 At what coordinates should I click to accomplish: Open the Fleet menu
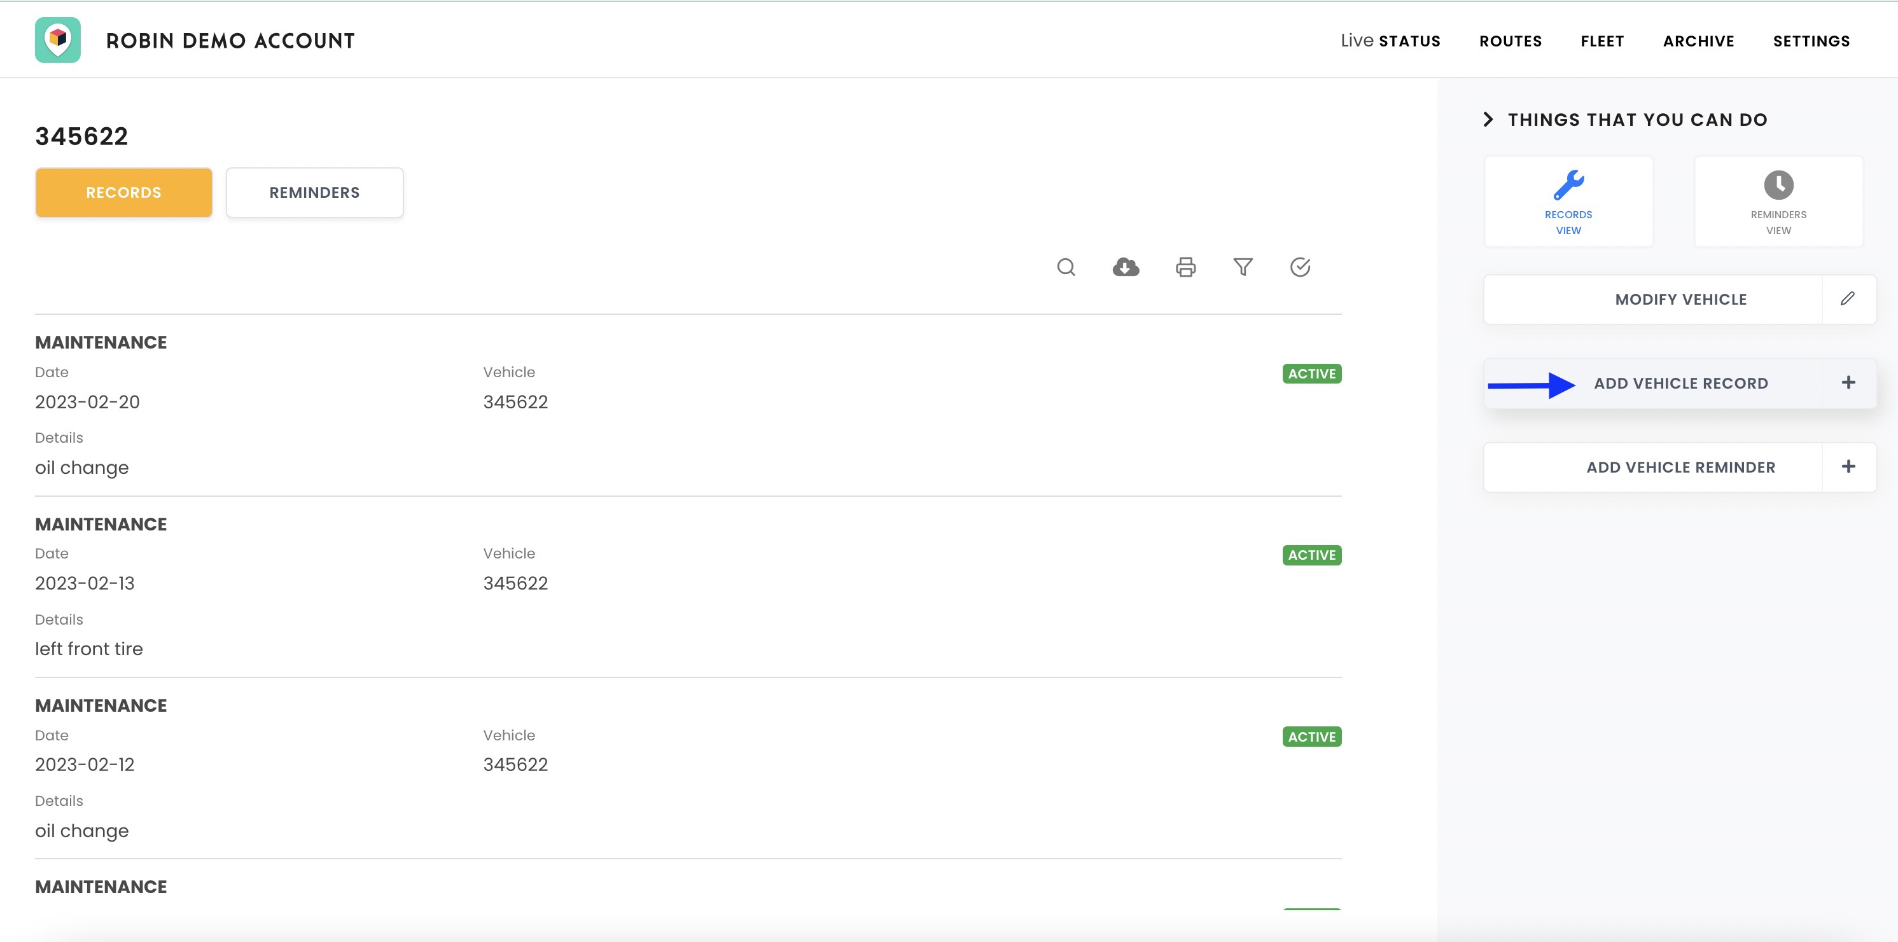point(1601,41)
